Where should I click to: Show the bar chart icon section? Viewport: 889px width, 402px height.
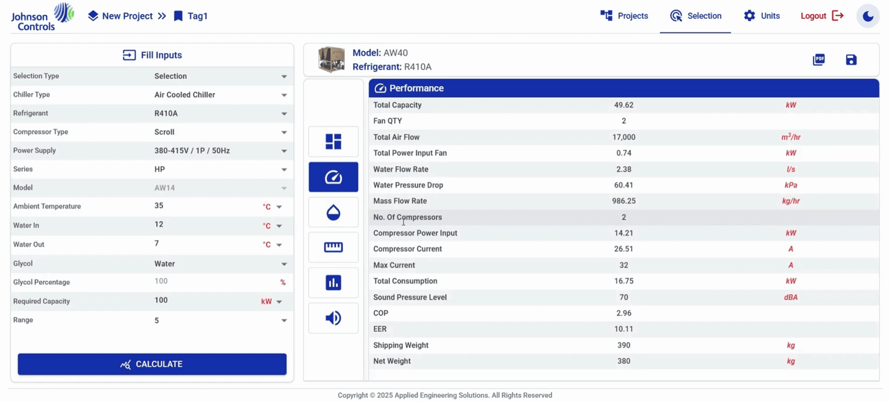coord(333,283)
